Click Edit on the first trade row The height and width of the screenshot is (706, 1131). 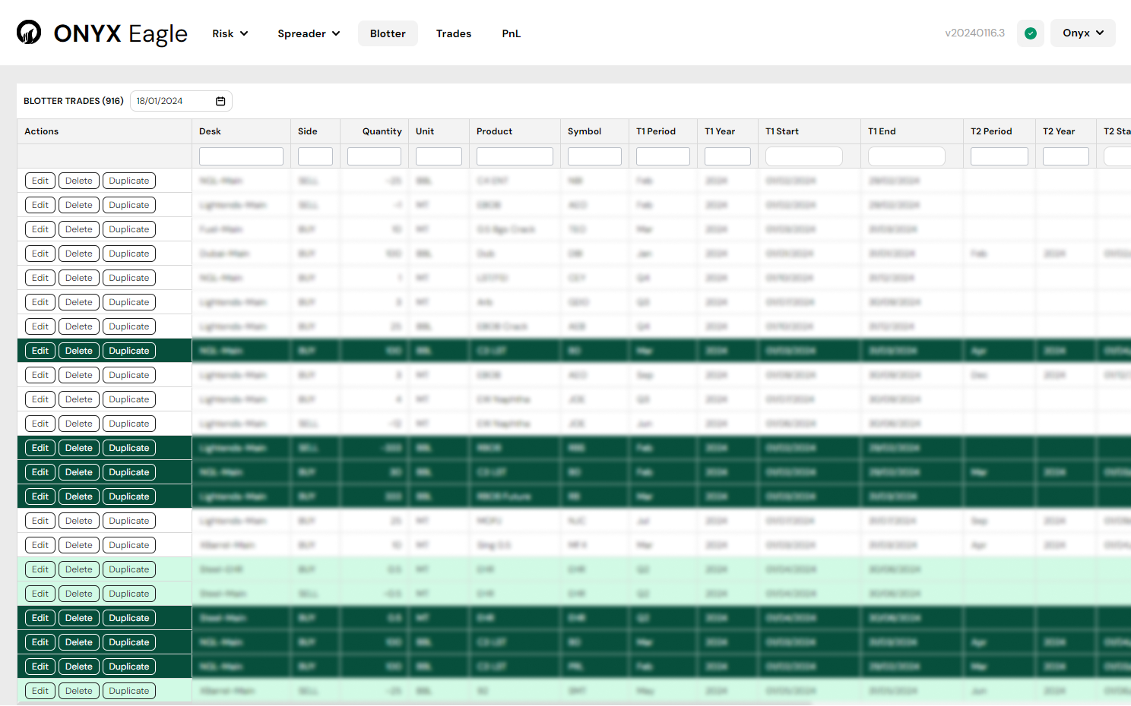[x=40, y=181]
